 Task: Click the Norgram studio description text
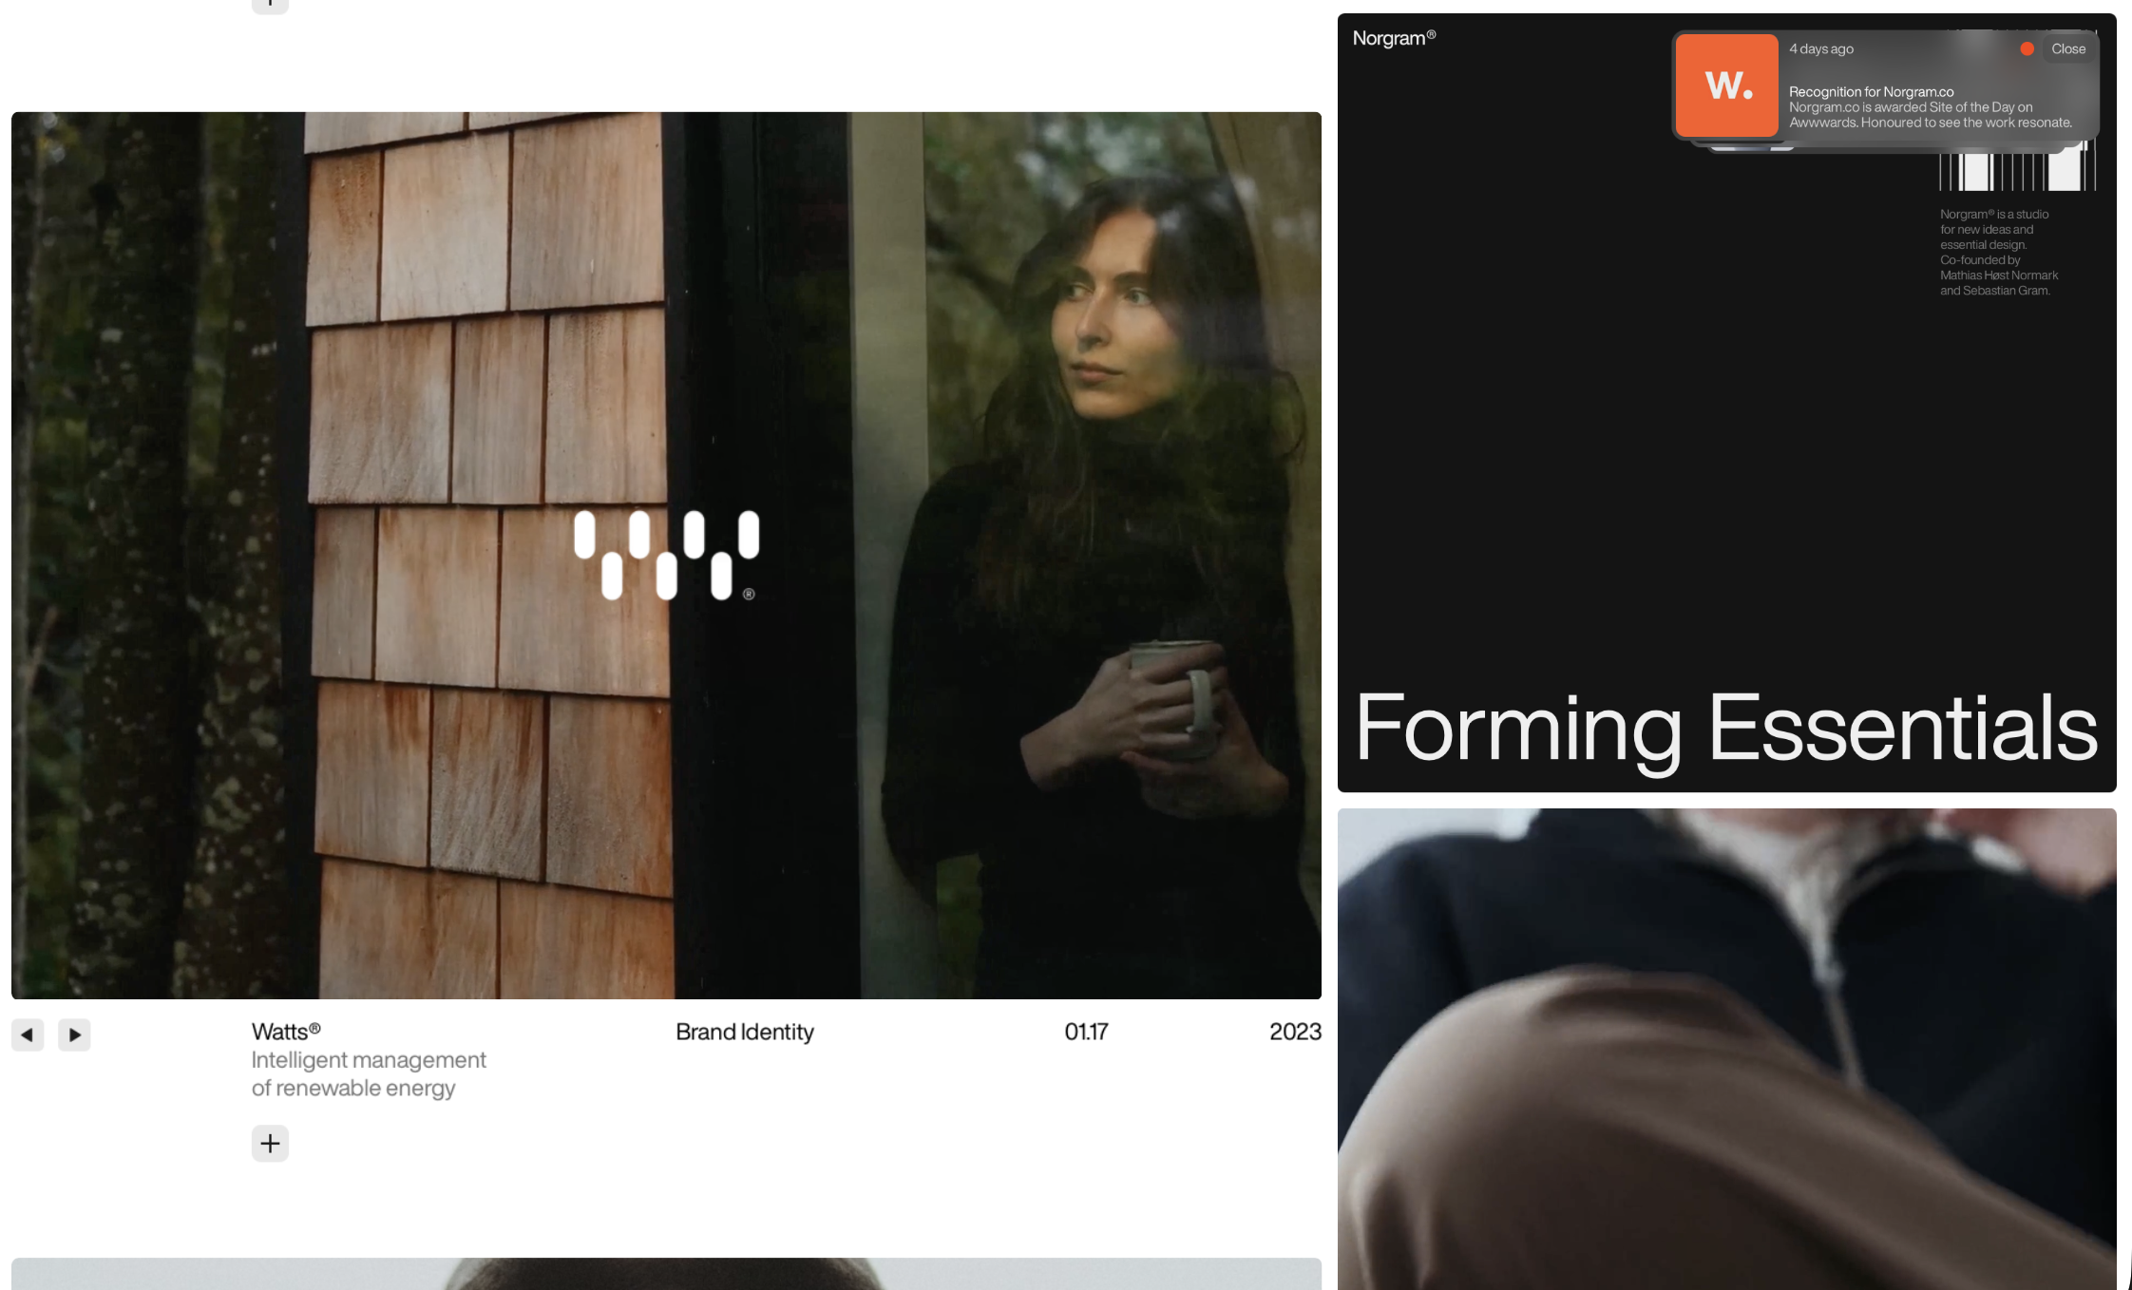tap(1997, 253)
